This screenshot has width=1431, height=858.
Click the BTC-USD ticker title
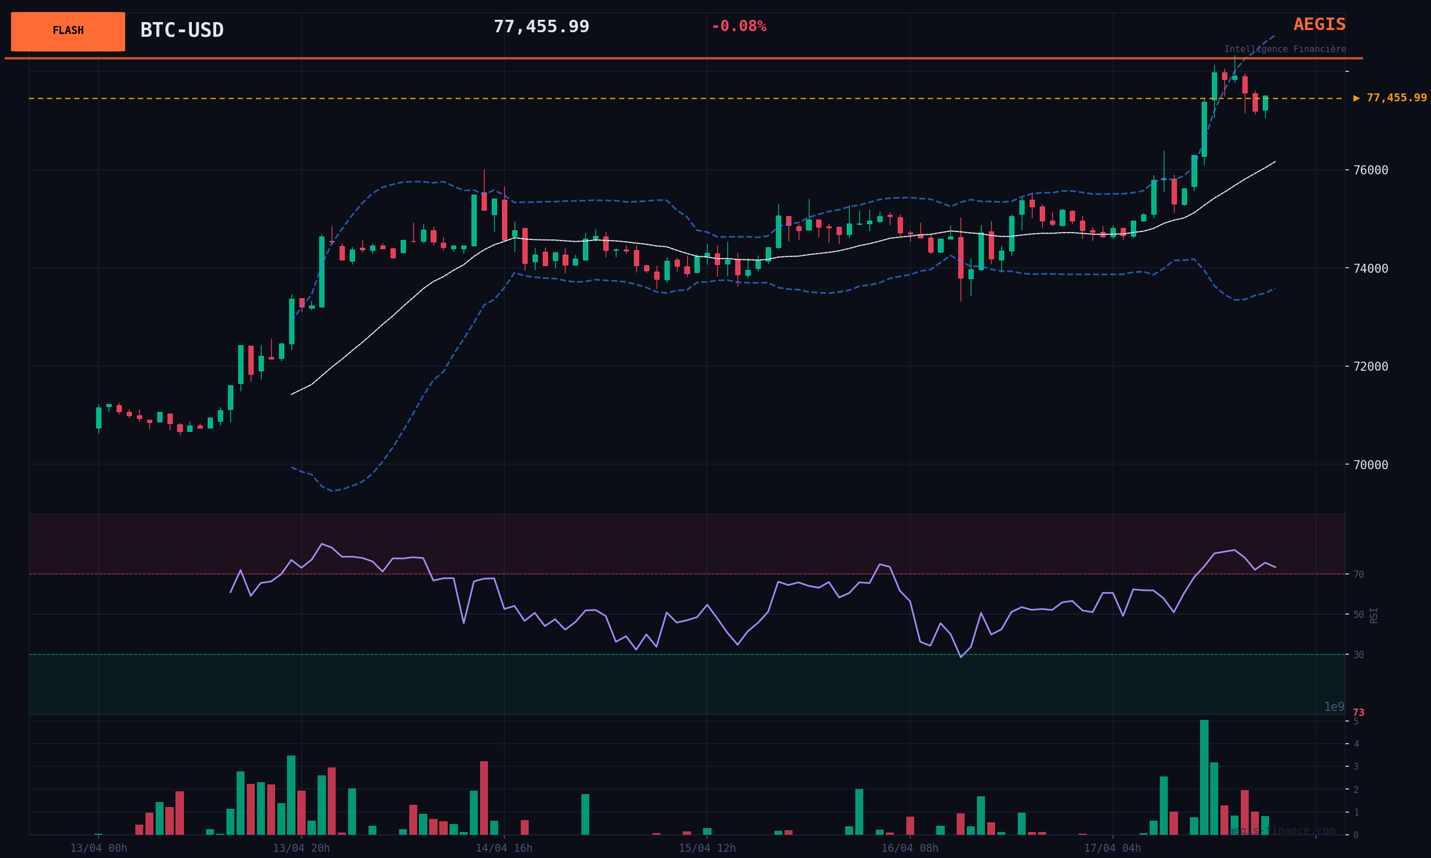click(182, 30)
